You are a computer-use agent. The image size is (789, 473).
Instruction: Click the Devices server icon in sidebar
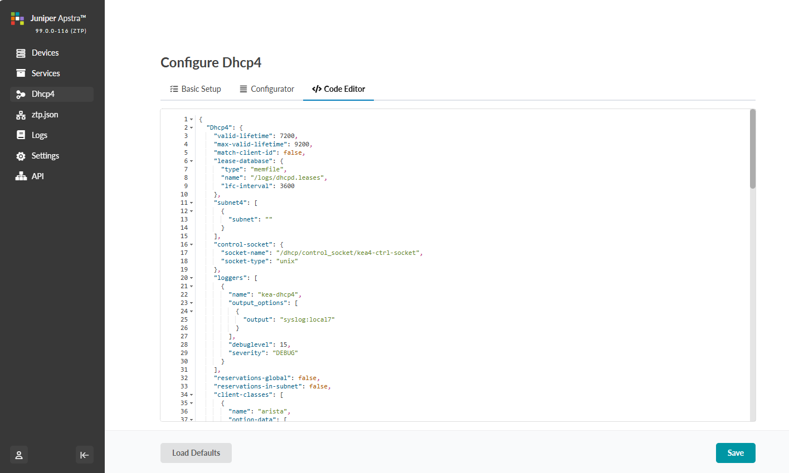pos(21,53)
